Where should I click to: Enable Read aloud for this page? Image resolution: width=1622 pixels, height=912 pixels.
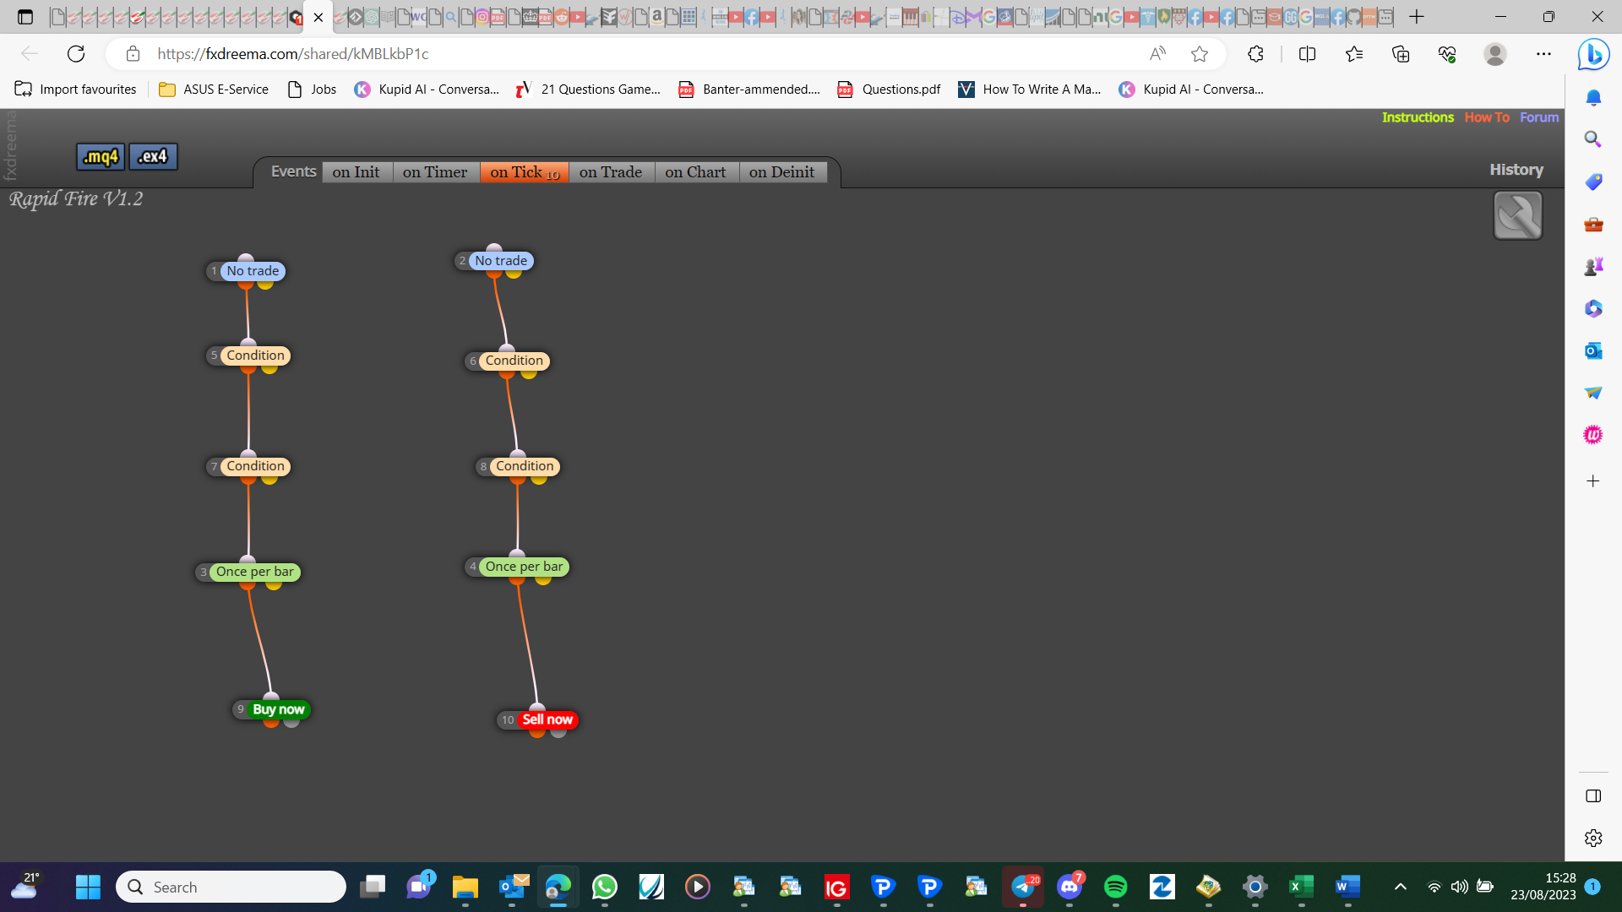point(1157,54)
